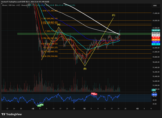Click the 8월 month label on time axis
The height and width of the screenshot is (118, 162).
[x=137, y=109]
